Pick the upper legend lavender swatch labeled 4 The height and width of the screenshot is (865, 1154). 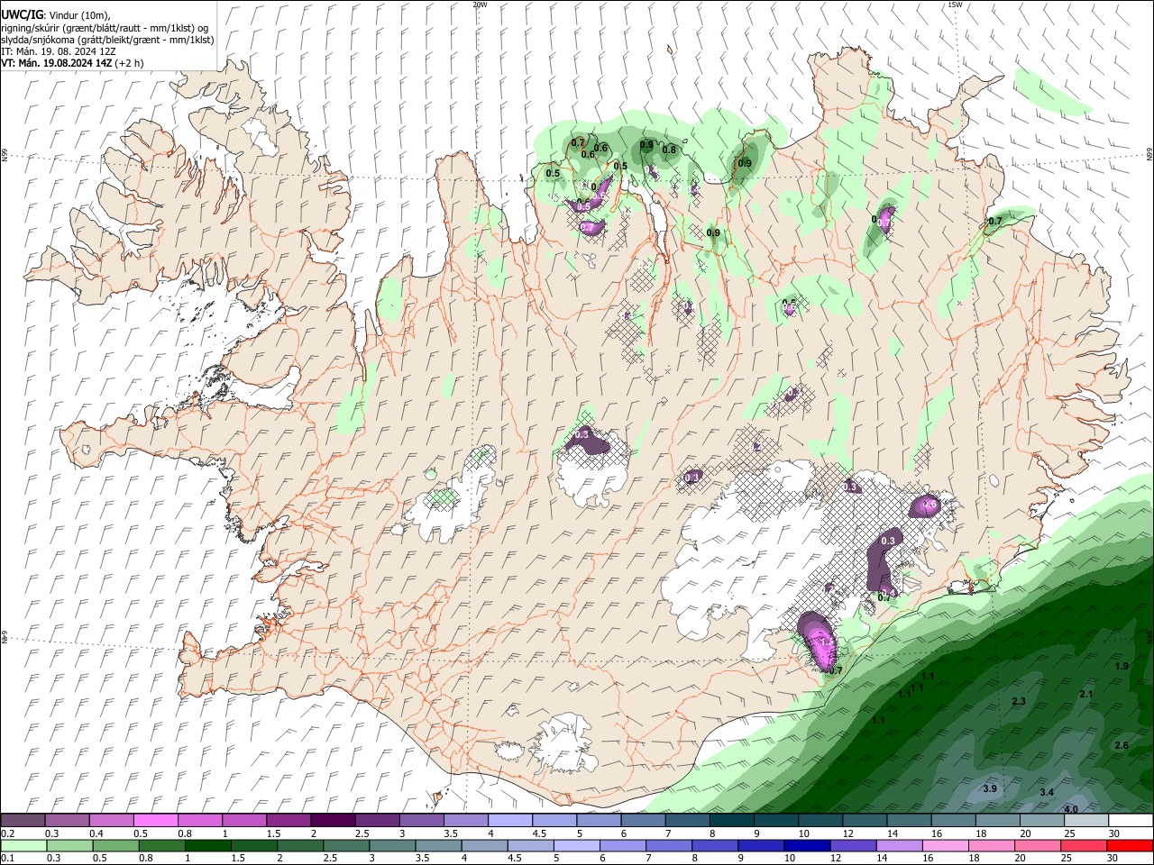[510, 820]
